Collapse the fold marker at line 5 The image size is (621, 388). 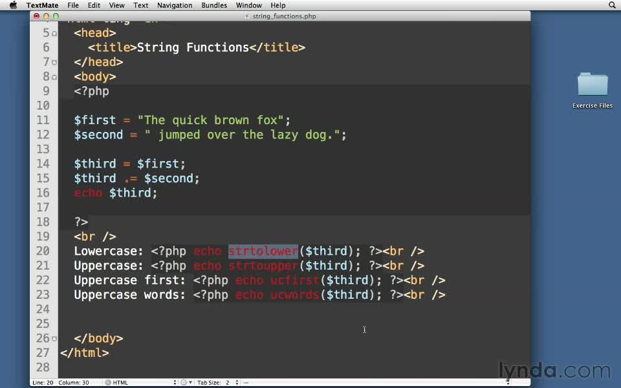click(x=54, y=33)
